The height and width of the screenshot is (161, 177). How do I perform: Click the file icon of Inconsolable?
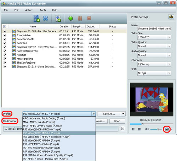point(14,35)
